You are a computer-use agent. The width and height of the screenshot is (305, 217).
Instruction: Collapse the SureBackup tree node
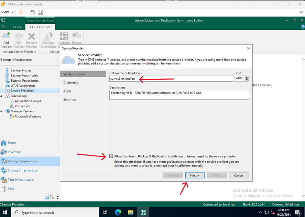click(2, 96)
